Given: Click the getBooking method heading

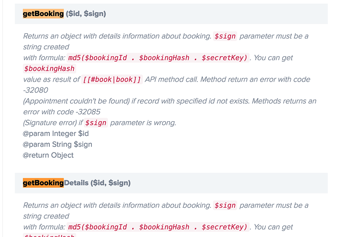Looking at the screenshot, I should coord(43,14).
